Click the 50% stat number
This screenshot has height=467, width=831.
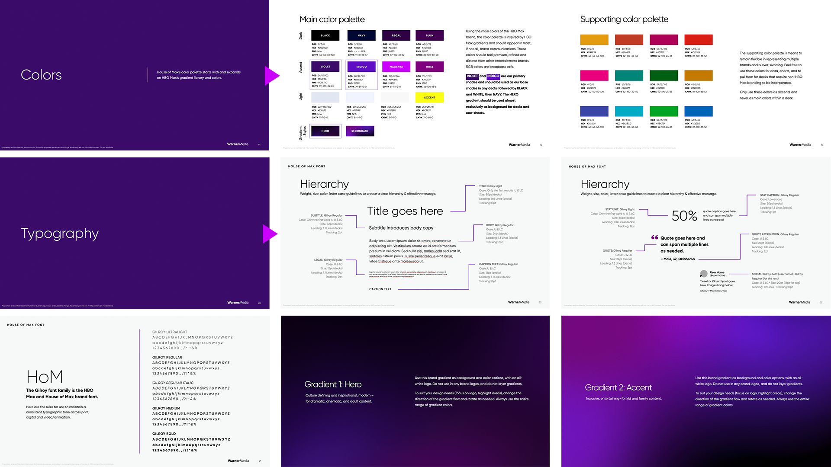684,215
